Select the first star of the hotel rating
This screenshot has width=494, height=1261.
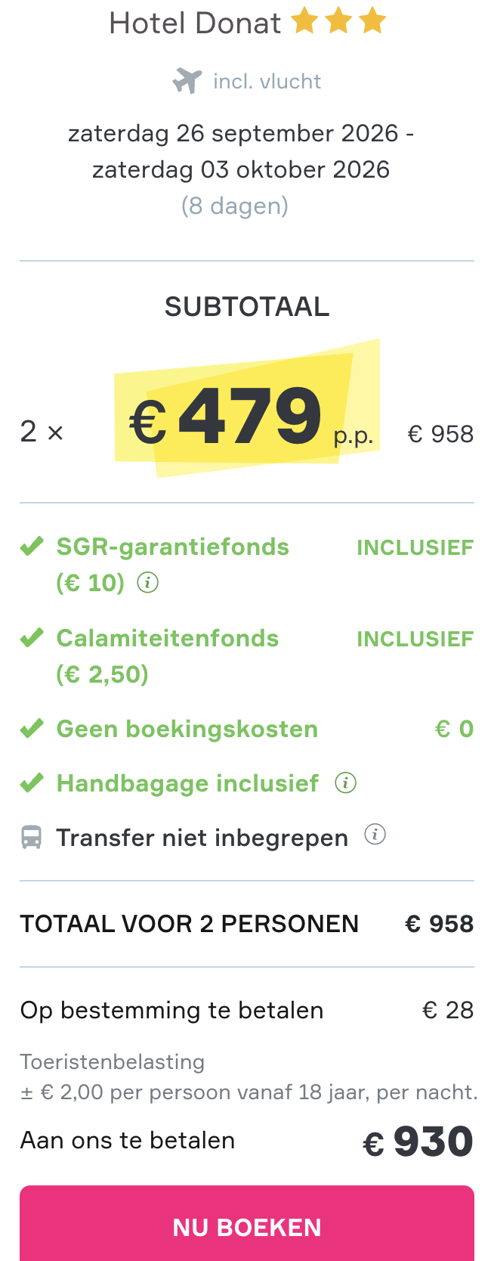pyautogui.click(x=305, y=22)
